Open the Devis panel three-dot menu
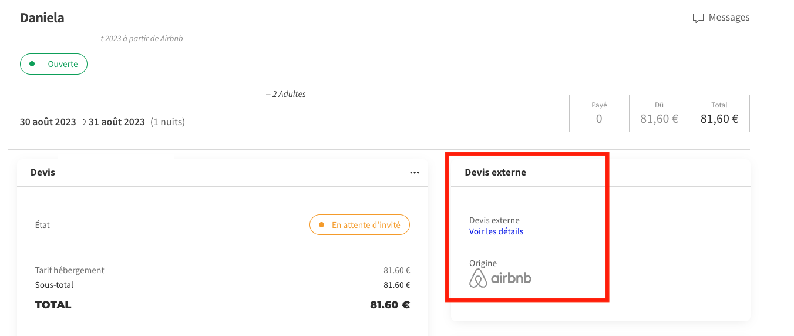794x336 pixels. click(415, 173)
